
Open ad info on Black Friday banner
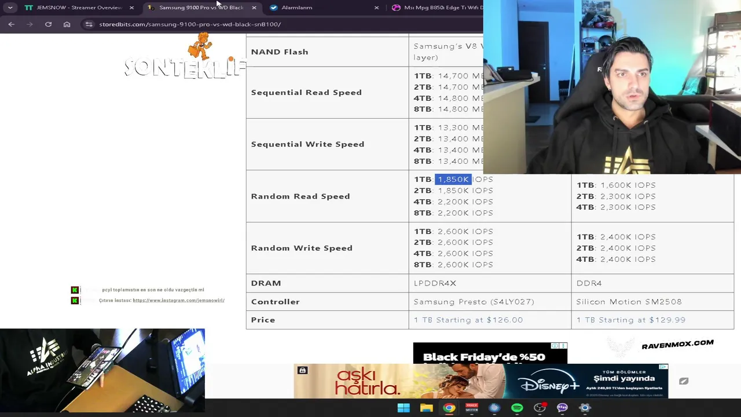pyautogui.click(x=555, y=346)
